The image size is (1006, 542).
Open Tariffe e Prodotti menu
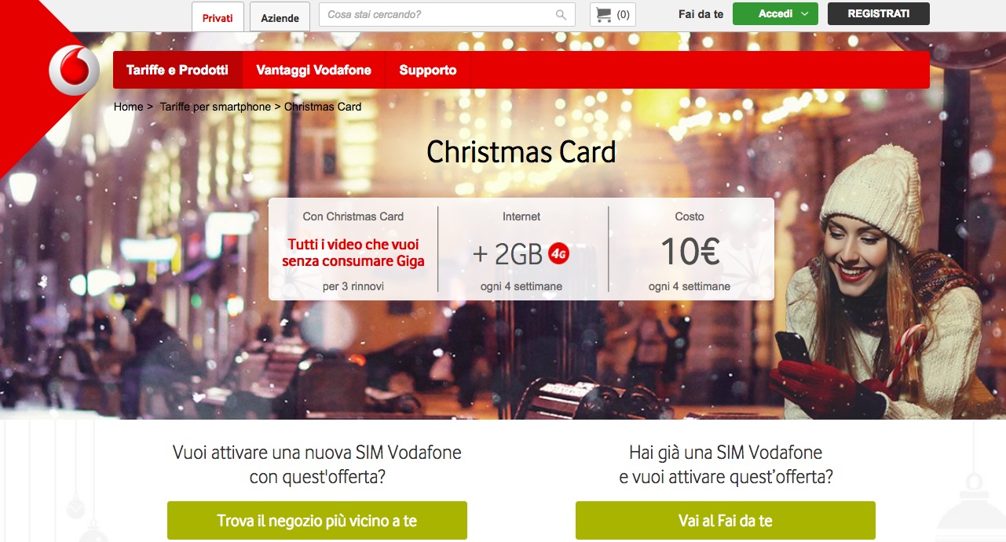pyautogui.click(x=177, y=70)
